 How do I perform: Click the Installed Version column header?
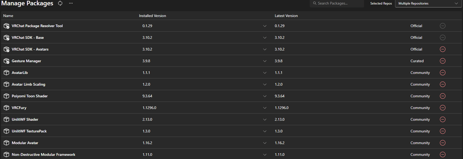pyautogui.click(x=152, y=16)
